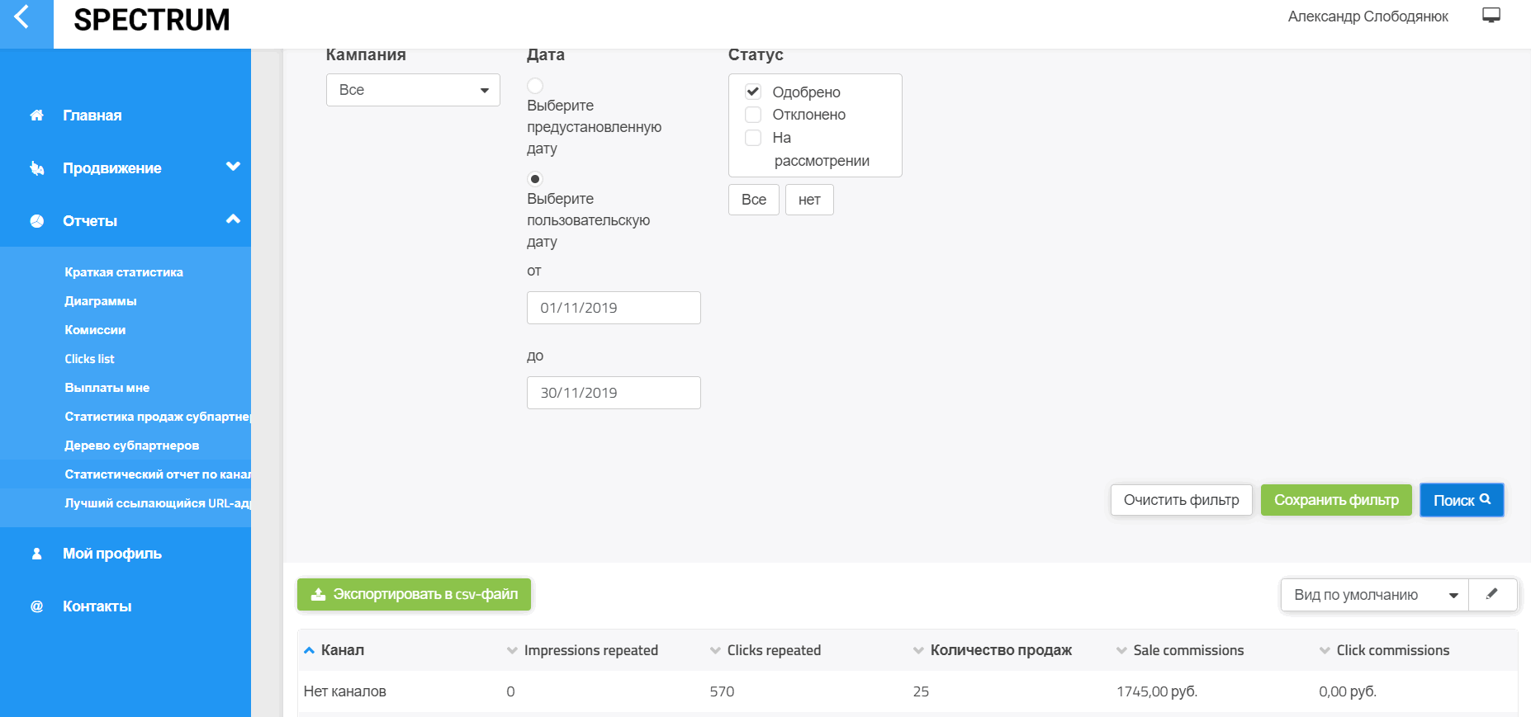Uncheck the Одобрено status checkbox
This screenshot has width=1531, height=717.
pos(753,92)
